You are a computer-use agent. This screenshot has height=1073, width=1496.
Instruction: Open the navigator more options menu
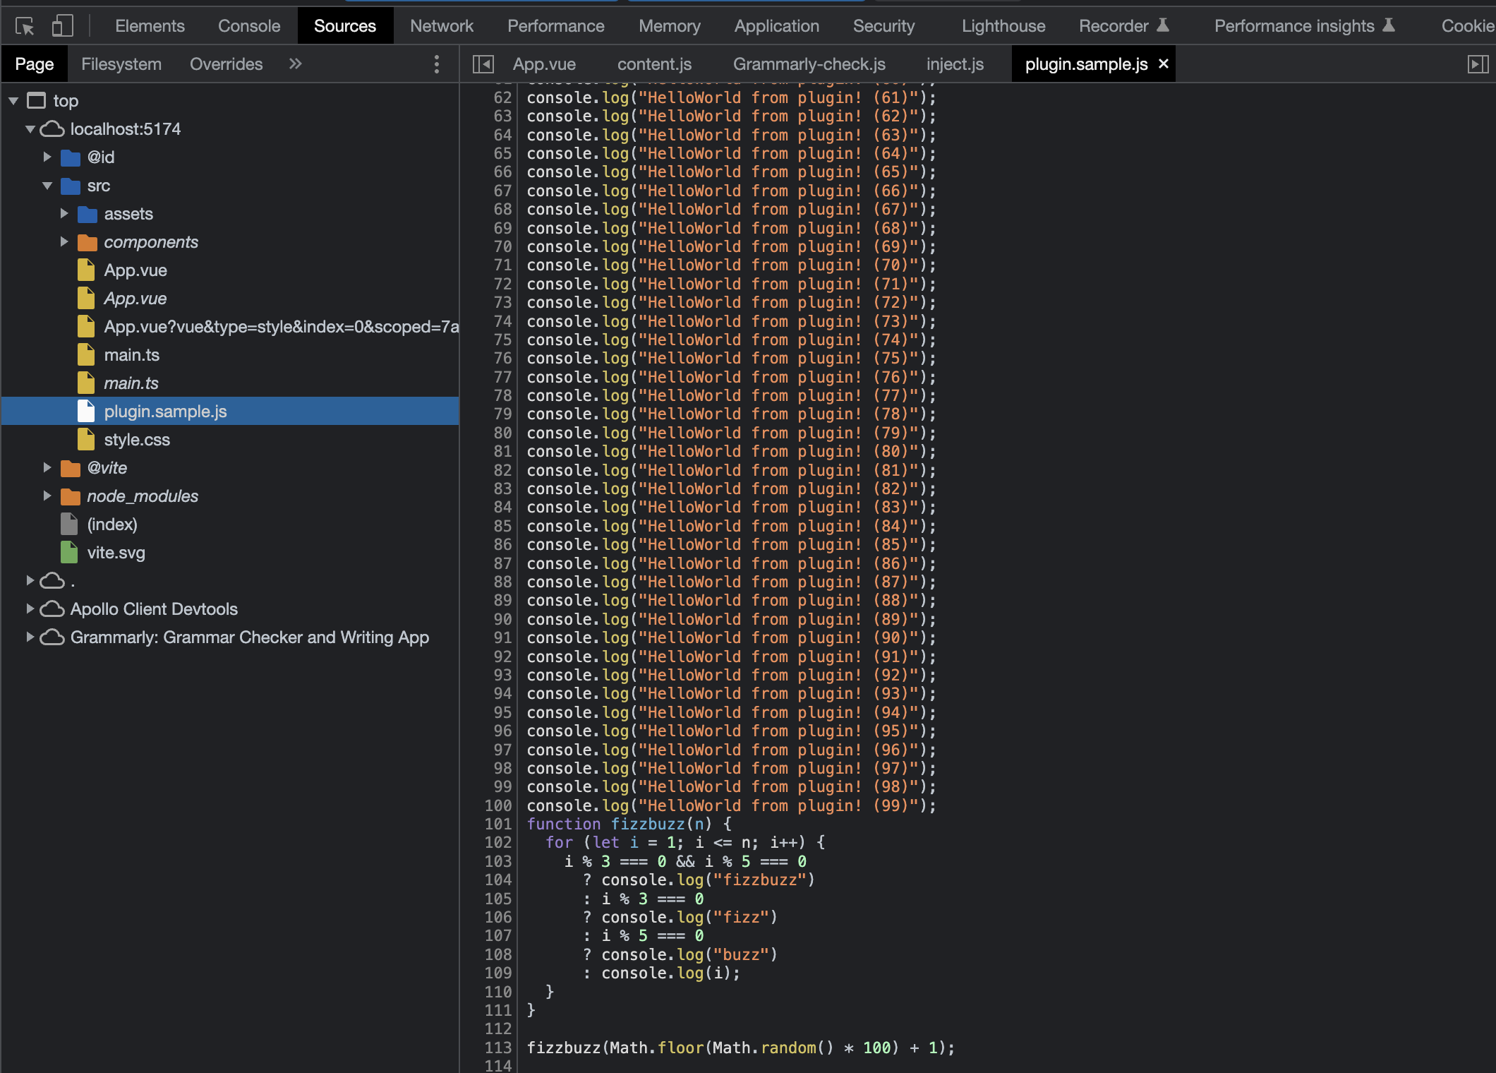pos(437,64)
